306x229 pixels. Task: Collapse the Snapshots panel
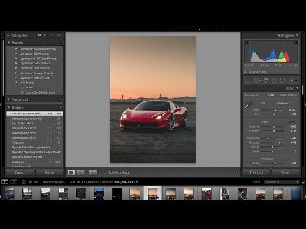pos(8,99)
